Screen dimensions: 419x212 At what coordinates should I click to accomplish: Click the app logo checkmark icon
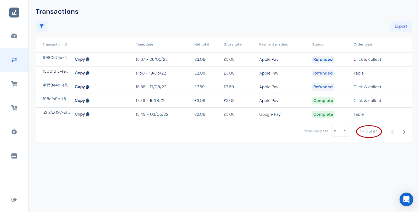[14, 13]
